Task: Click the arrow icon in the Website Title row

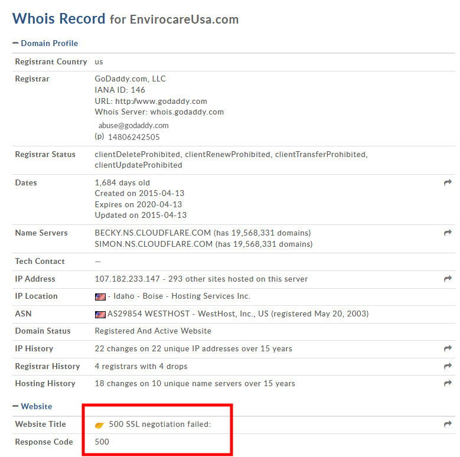Action: [x=447, y=425]
